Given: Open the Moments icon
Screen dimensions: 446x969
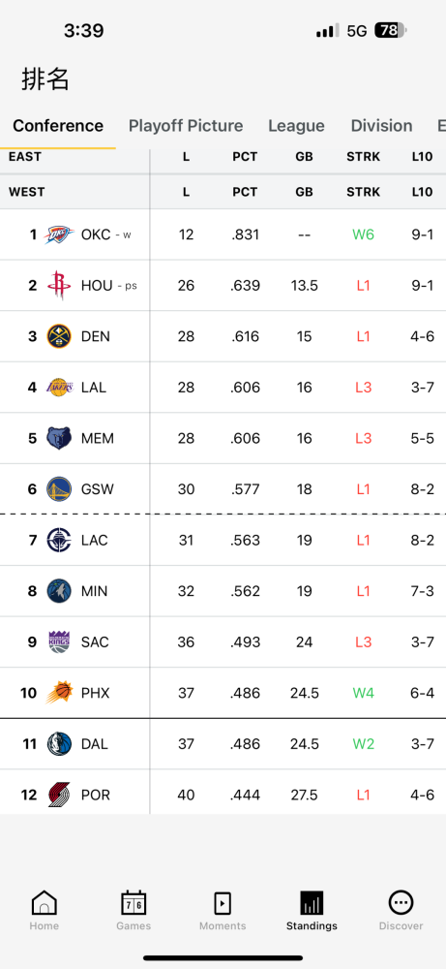Looking at the screenshot, I should [223, 903].
